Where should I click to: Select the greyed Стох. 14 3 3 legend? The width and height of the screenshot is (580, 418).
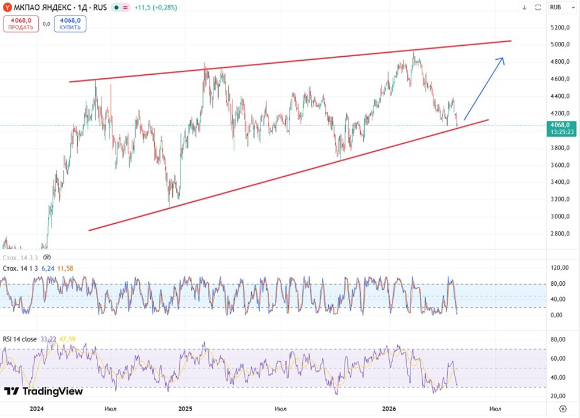click(20, 257)
